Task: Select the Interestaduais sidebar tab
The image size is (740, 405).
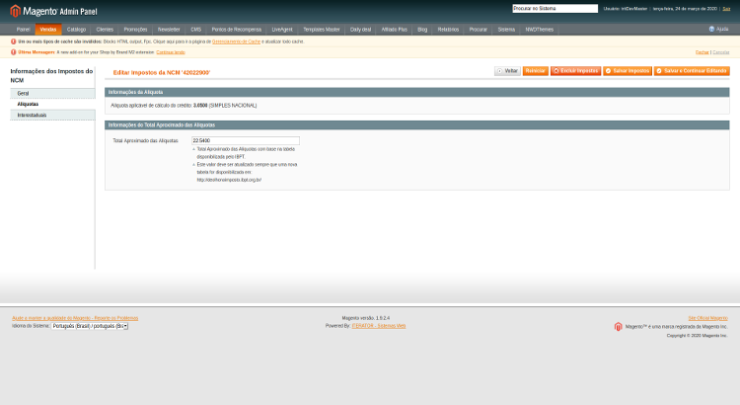Action: 53,115
